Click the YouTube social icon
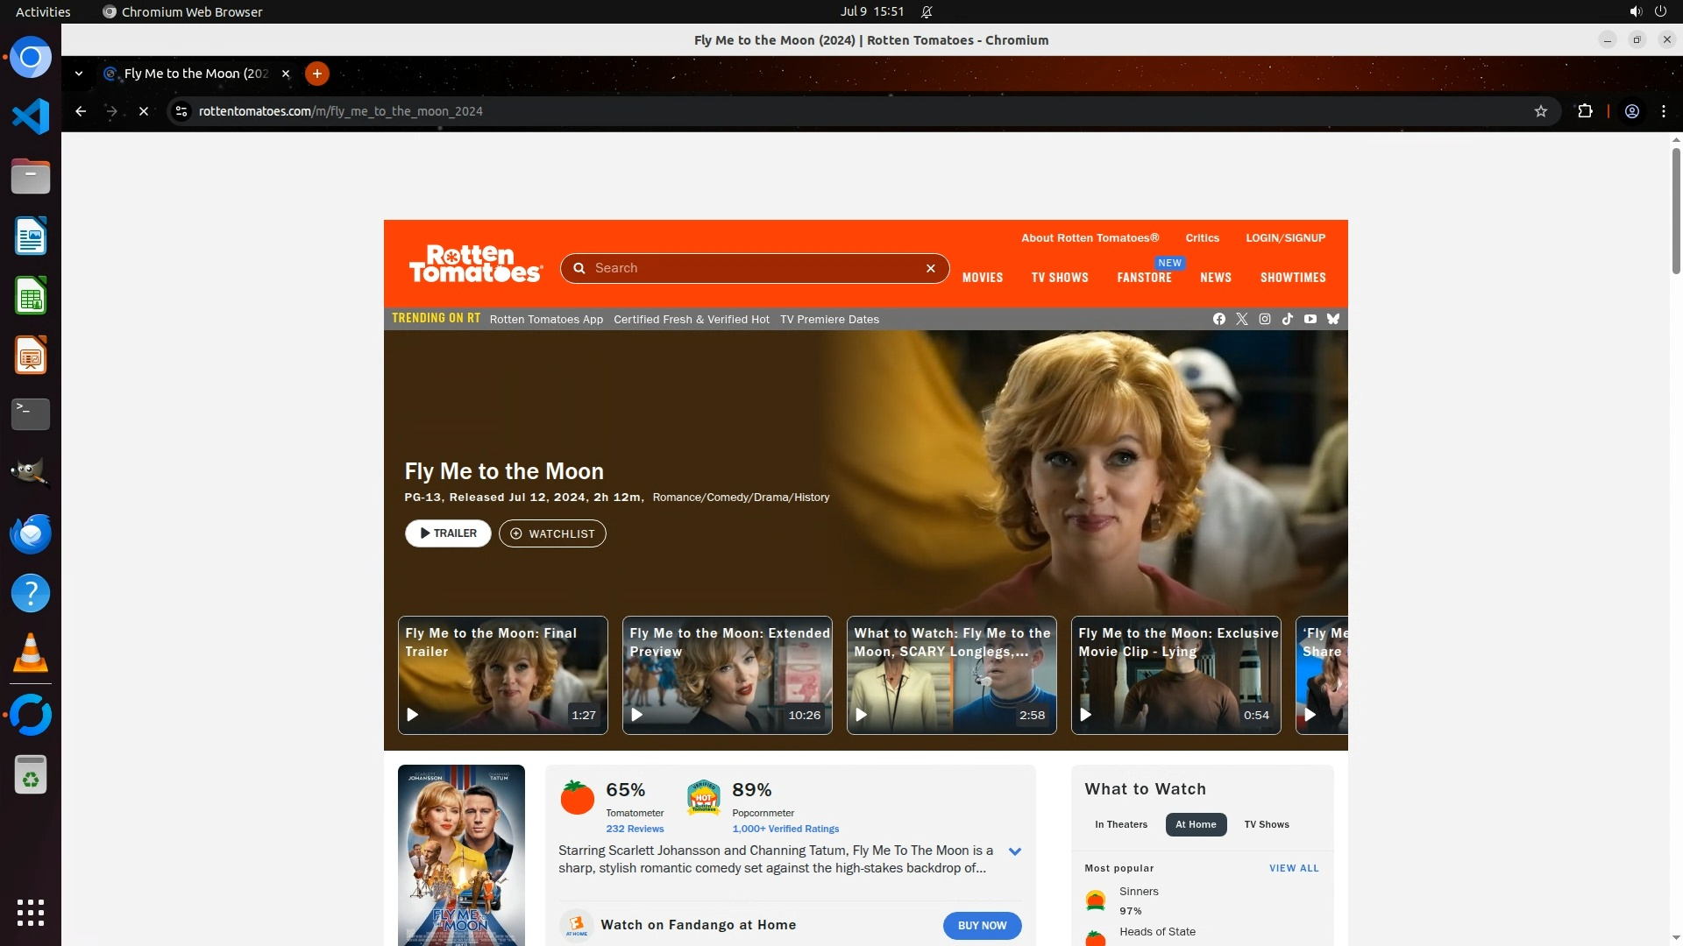 coord(1310,319)
